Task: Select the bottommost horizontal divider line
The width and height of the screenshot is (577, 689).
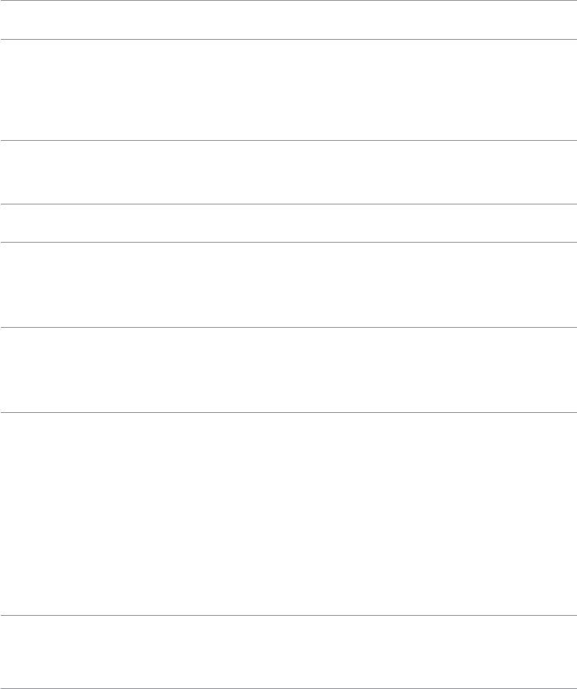Action: click(288, 666)
